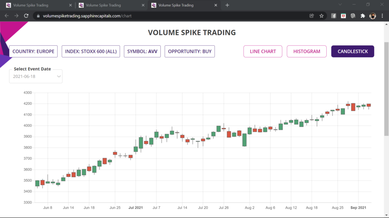Click the site lock icon in address bar
The width and height of the screenshot is (389, 218).
[x=37, y=16]
